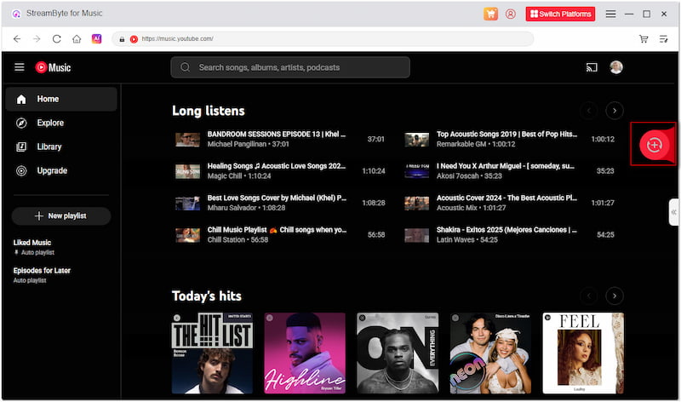The image size is (681, 402).
Task: Click thumbnail of Top Acoustic Songs 2019
Action: pyautogui.click(x=417, y=140)
